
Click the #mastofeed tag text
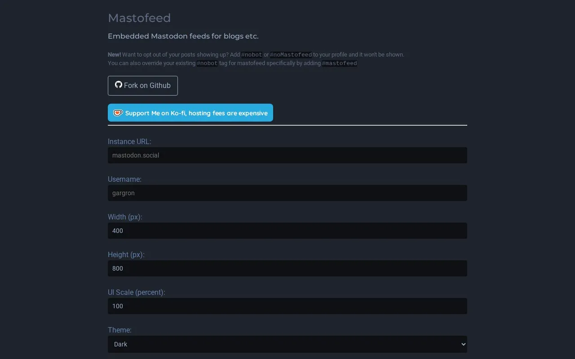coord(340,63)
